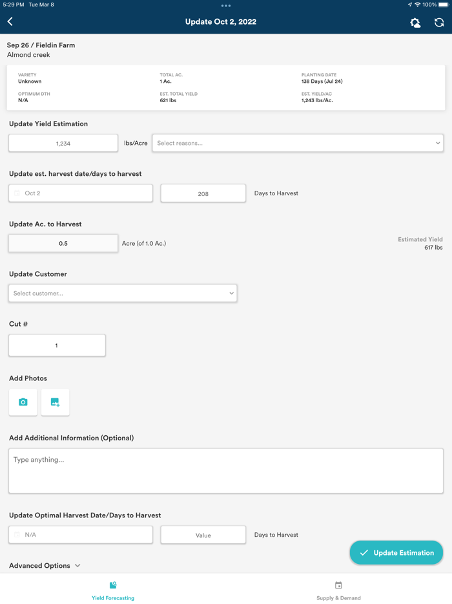Image resolution: width=452 pixels, height=604 pixels.
Task: Click the refresh sync icon
Action: click(439, 23)
